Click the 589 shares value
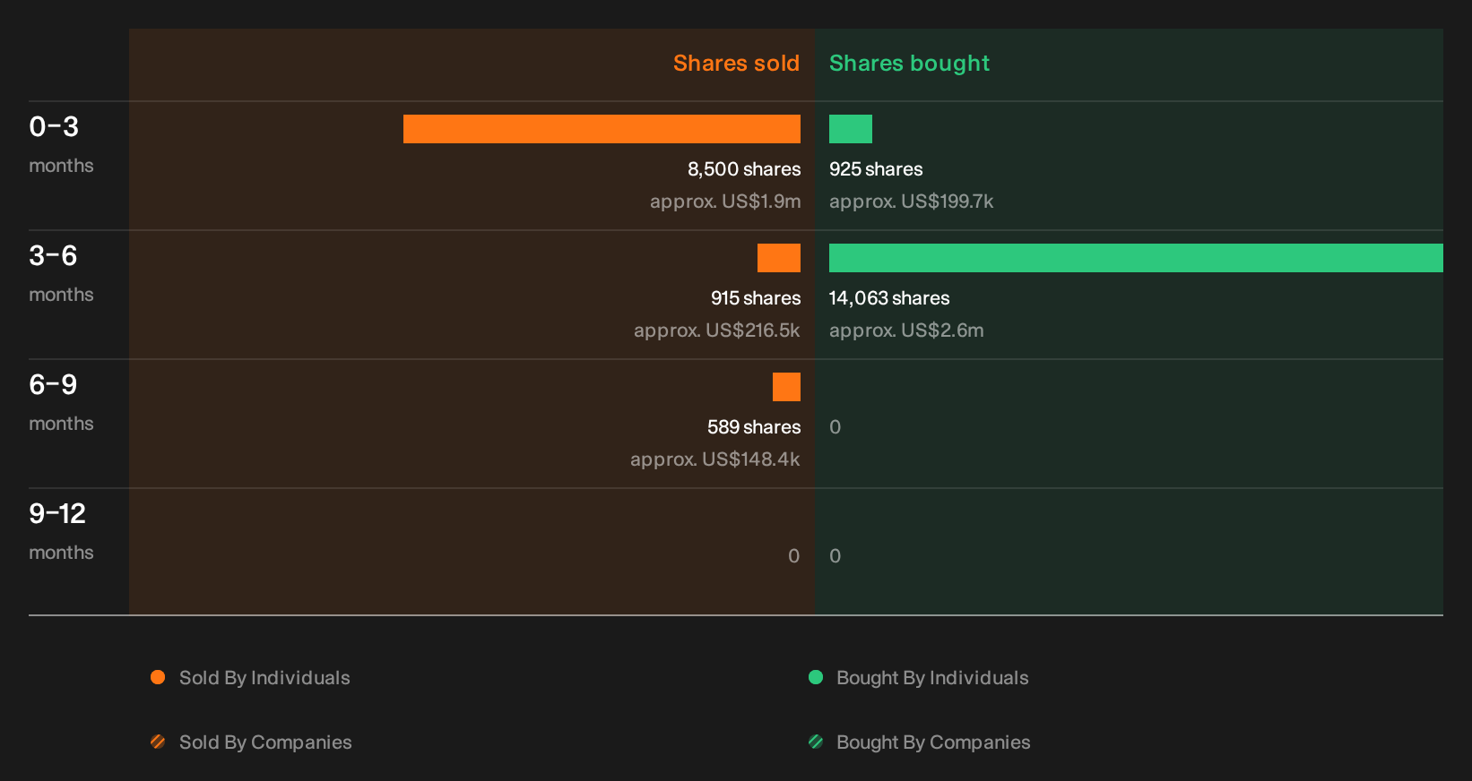The width and height of the screenshot is (1472, 781). [754, 427]
